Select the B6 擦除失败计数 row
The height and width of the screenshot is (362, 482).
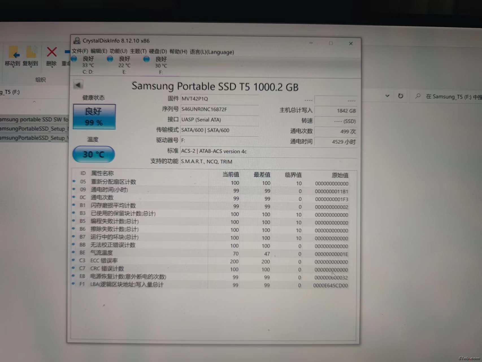pos(210,230)
